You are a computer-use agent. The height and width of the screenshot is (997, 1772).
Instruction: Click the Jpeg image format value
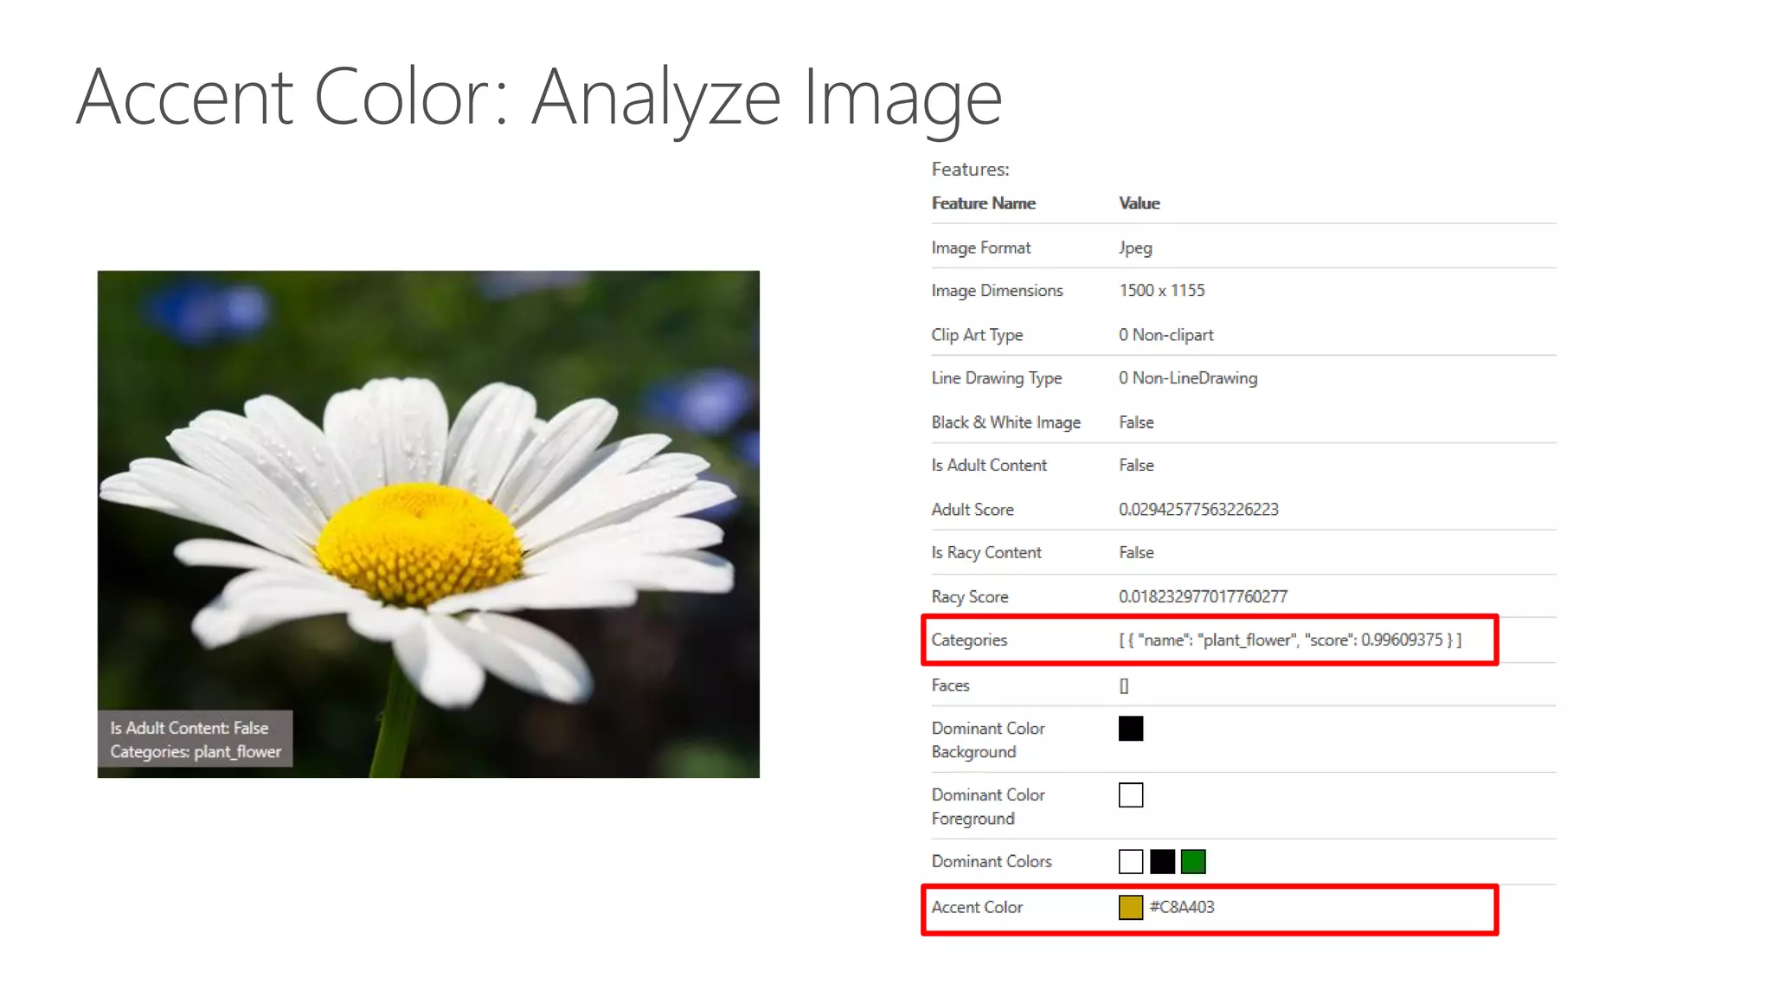click(x=1135, y=248)
